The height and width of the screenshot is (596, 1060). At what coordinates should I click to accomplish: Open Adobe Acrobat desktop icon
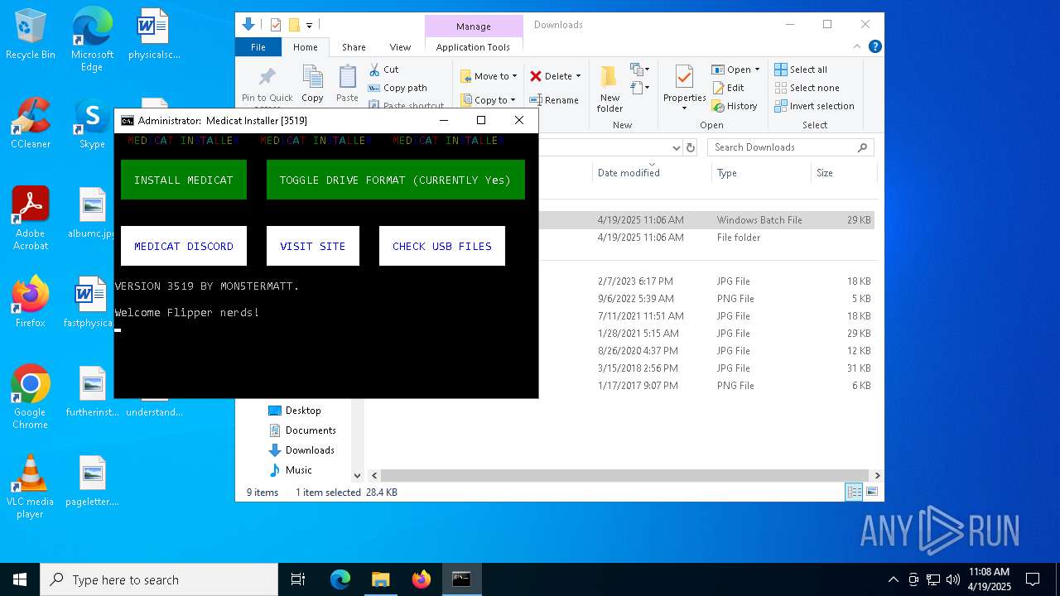(x=31, y=219)
